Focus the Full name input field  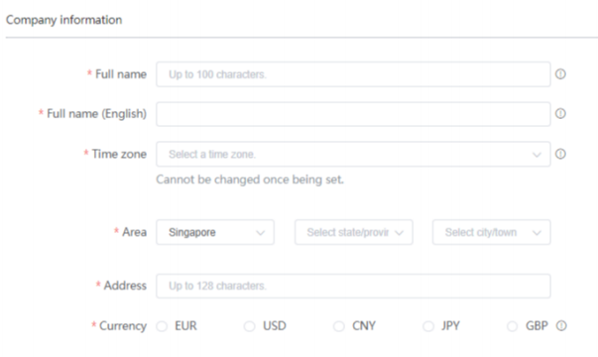pyautogui.click(x=353, y=74)
